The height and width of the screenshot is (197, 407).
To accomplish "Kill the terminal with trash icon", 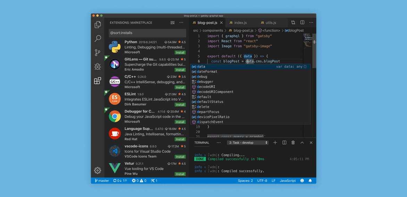I will [x=293, y=143].
